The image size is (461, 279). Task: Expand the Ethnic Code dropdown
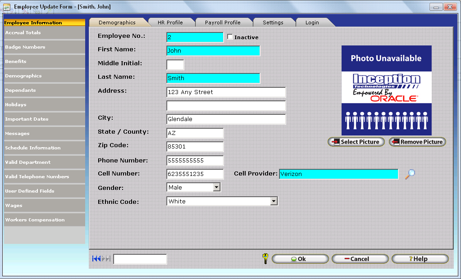coord(274,201)
